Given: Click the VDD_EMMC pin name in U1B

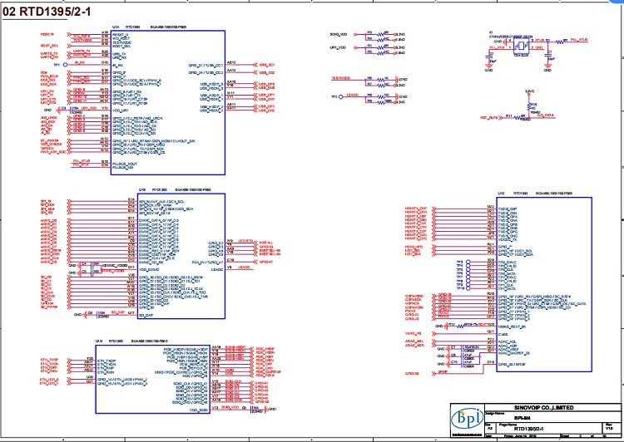Looking at the screenshot, I should tap(149, 270).
